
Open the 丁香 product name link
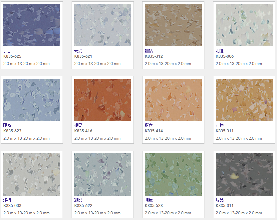click(x=7, y=51)
